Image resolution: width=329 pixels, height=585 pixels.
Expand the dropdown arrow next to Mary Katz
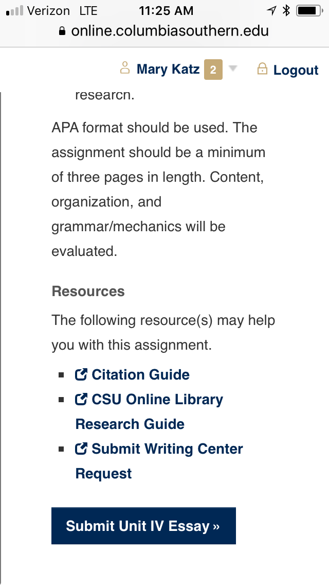[232, 68]
